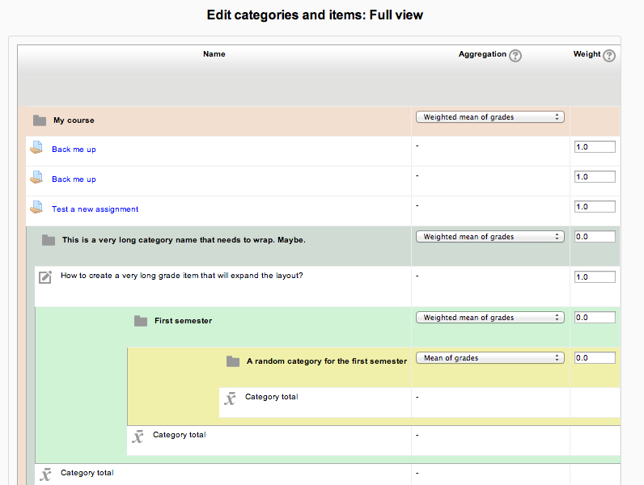644x485 pixels.
Task: Click the folder icon for A random category
Action: pos(233,361)
